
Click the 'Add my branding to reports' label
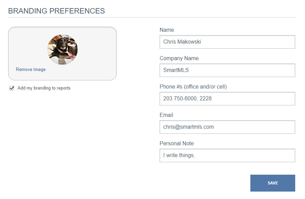tap(44, 88)
